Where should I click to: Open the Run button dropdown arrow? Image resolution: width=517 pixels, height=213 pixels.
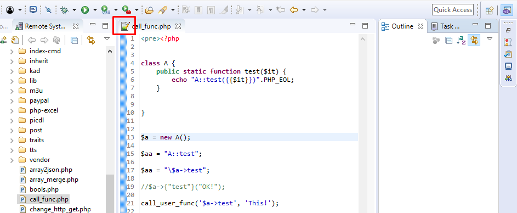[95, 10]
